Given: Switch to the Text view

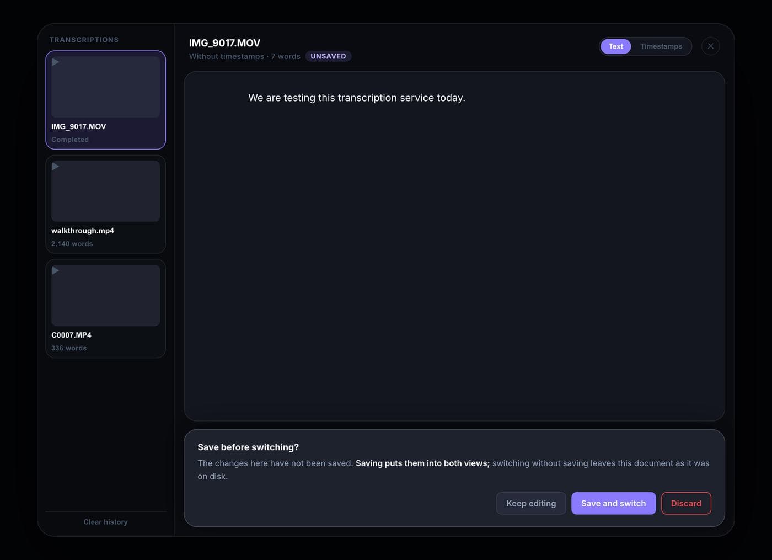Looking at the screenshot, I should [616, 46].
